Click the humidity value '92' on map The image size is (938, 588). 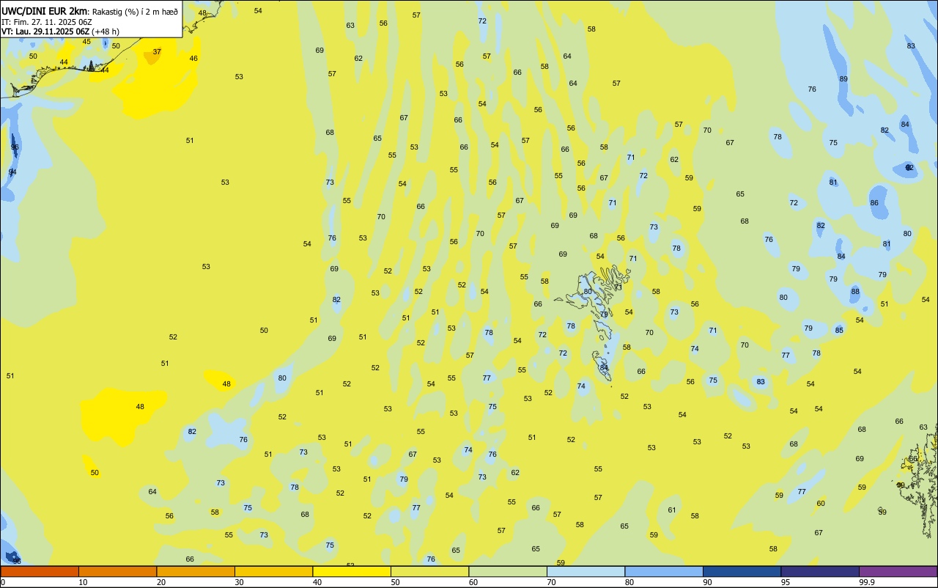point(909,168)
